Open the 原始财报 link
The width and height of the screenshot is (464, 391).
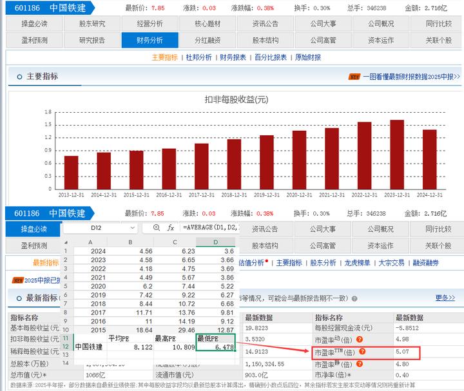[x=308, y=57]
